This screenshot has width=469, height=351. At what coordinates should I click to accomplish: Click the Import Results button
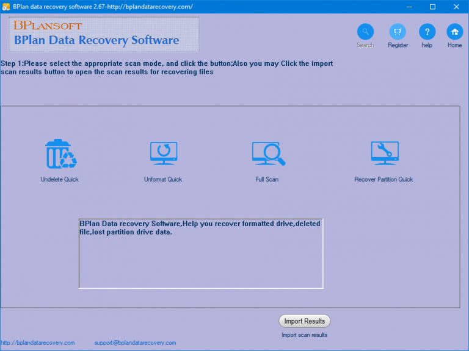tap(305, 321)
